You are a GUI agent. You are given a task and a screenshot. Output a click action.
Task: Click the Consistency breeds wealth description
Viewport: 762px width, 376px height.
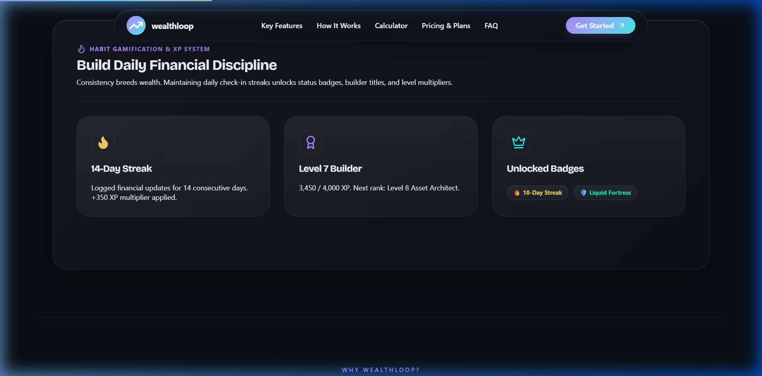coord(264,82)
